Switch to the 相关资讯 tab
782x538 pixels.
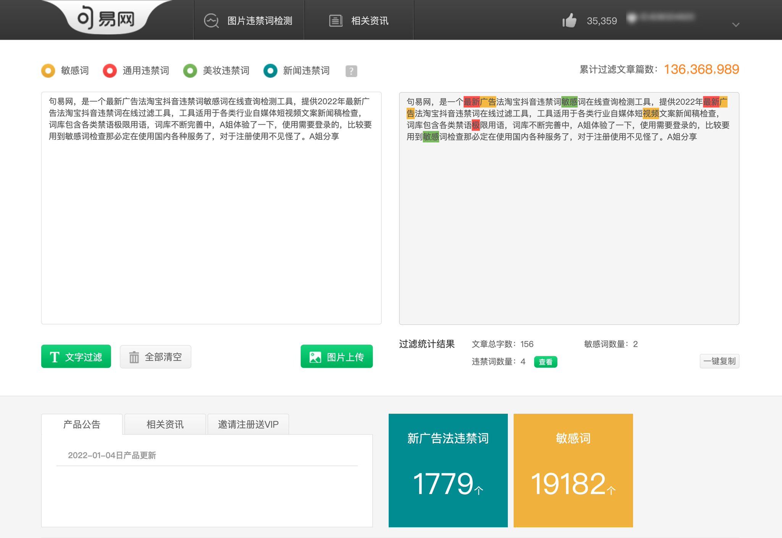[164, 424]
